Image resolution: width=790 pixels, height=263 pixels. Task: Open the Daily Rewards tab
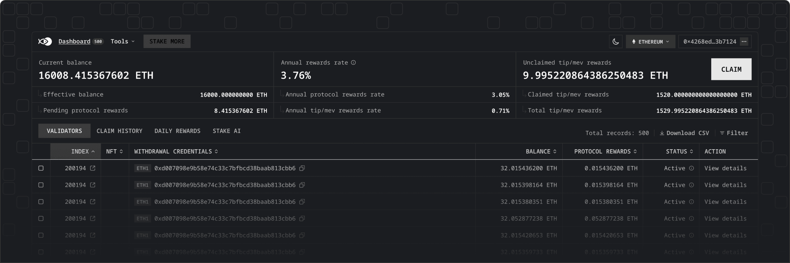tap(177, 131)
